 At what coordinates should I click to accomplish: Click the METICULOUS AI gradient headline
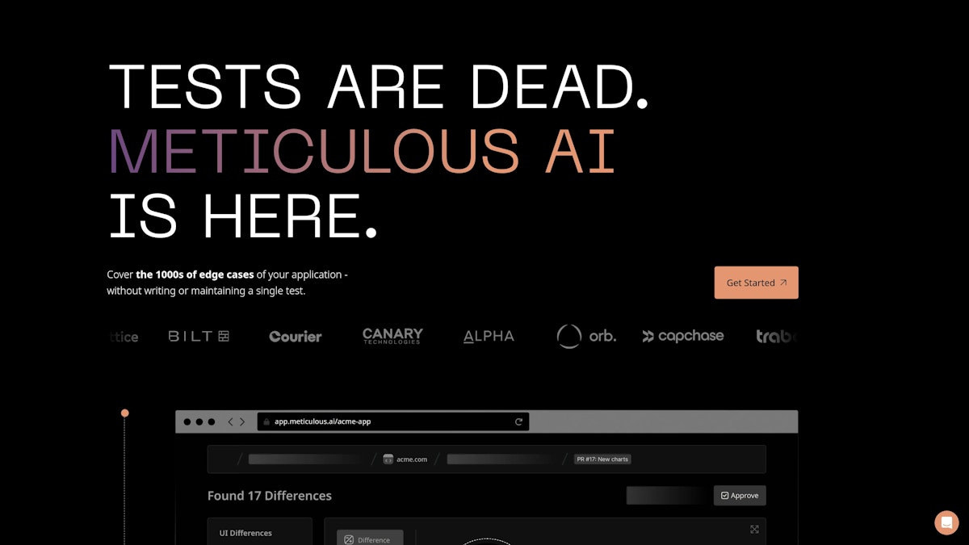click(x=362, y=151)
